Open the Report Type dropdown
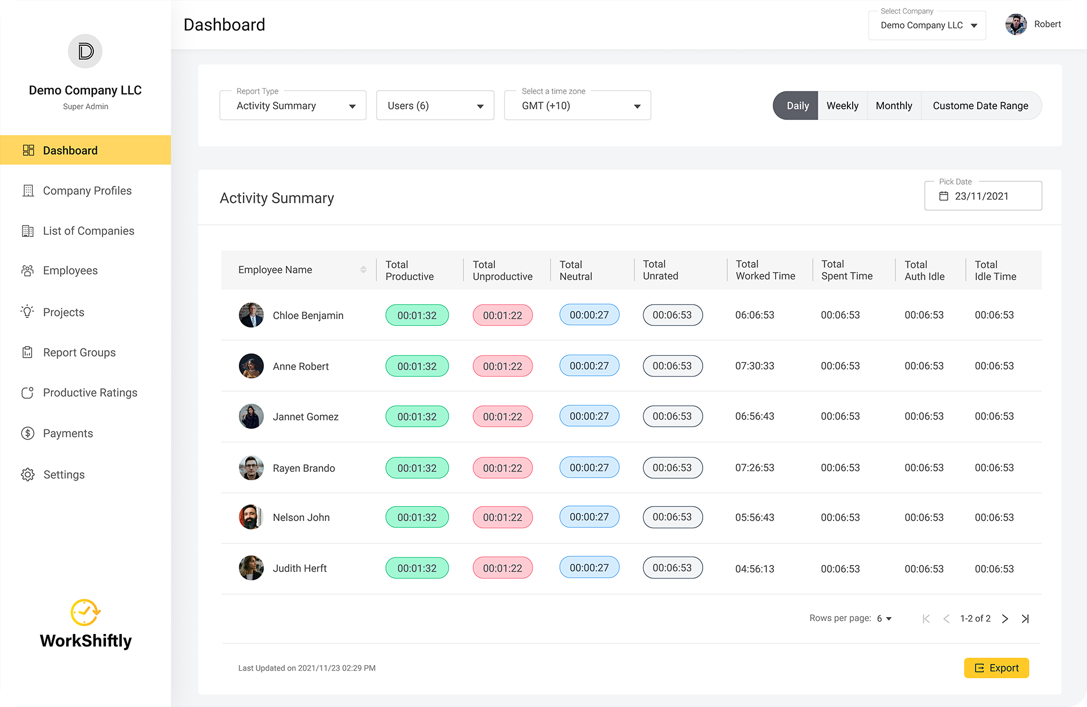Viewport: 1087px width, 707px height. 293,106
